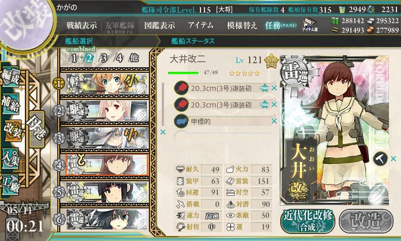Remove first 20.3cm(3号)連装砲 with its X
401x241 pixels.
click(274, 88)
